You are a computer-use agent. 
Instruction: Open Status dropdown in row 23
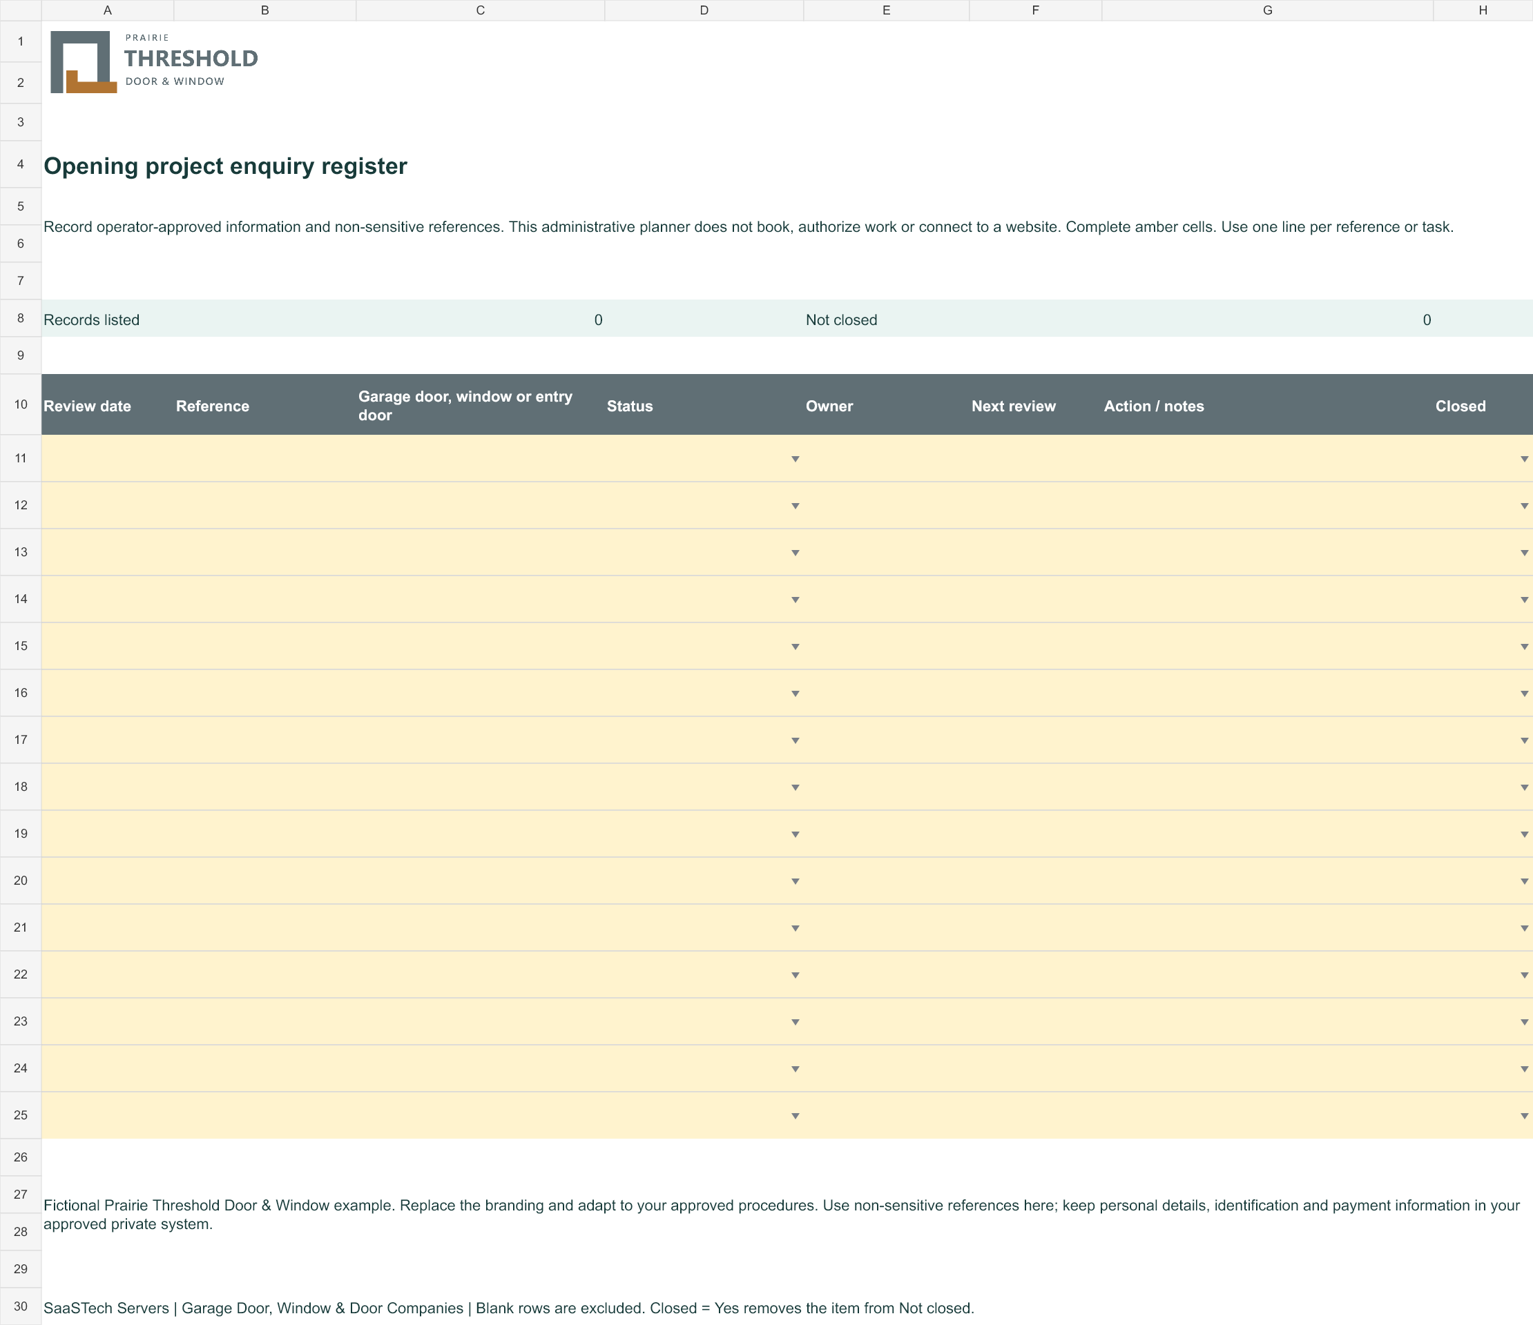click(x=796, y=1022)
